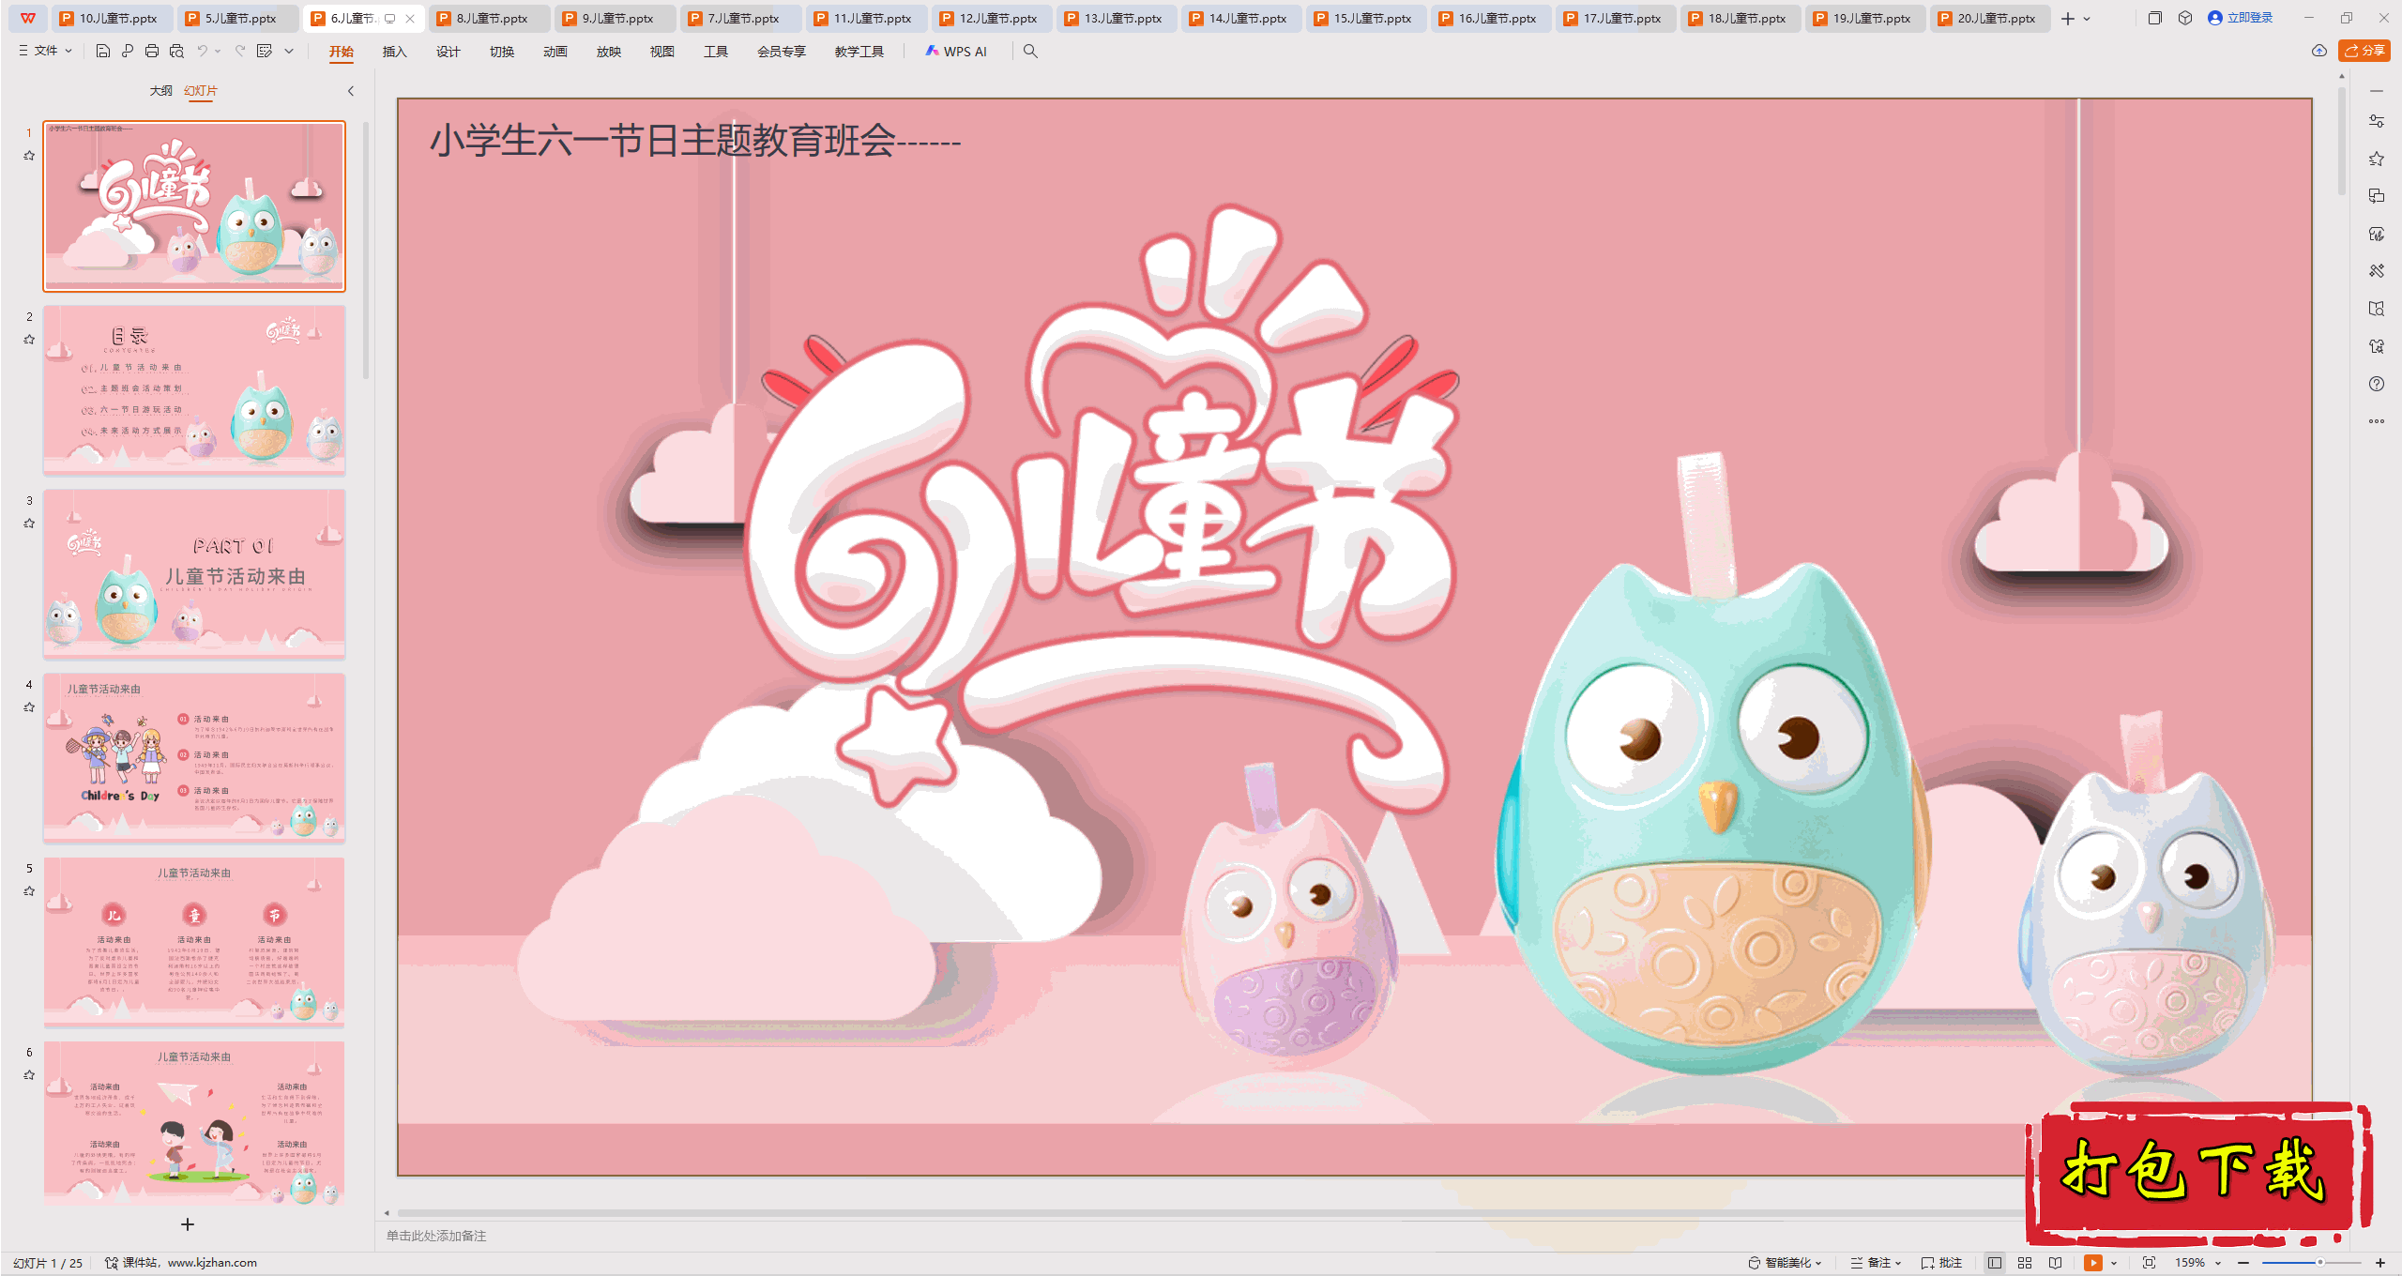Image resolution: width=2402 pixels, height=1276 pixels.
Task: Click the undo arrow icon
Action: (202, 51)
